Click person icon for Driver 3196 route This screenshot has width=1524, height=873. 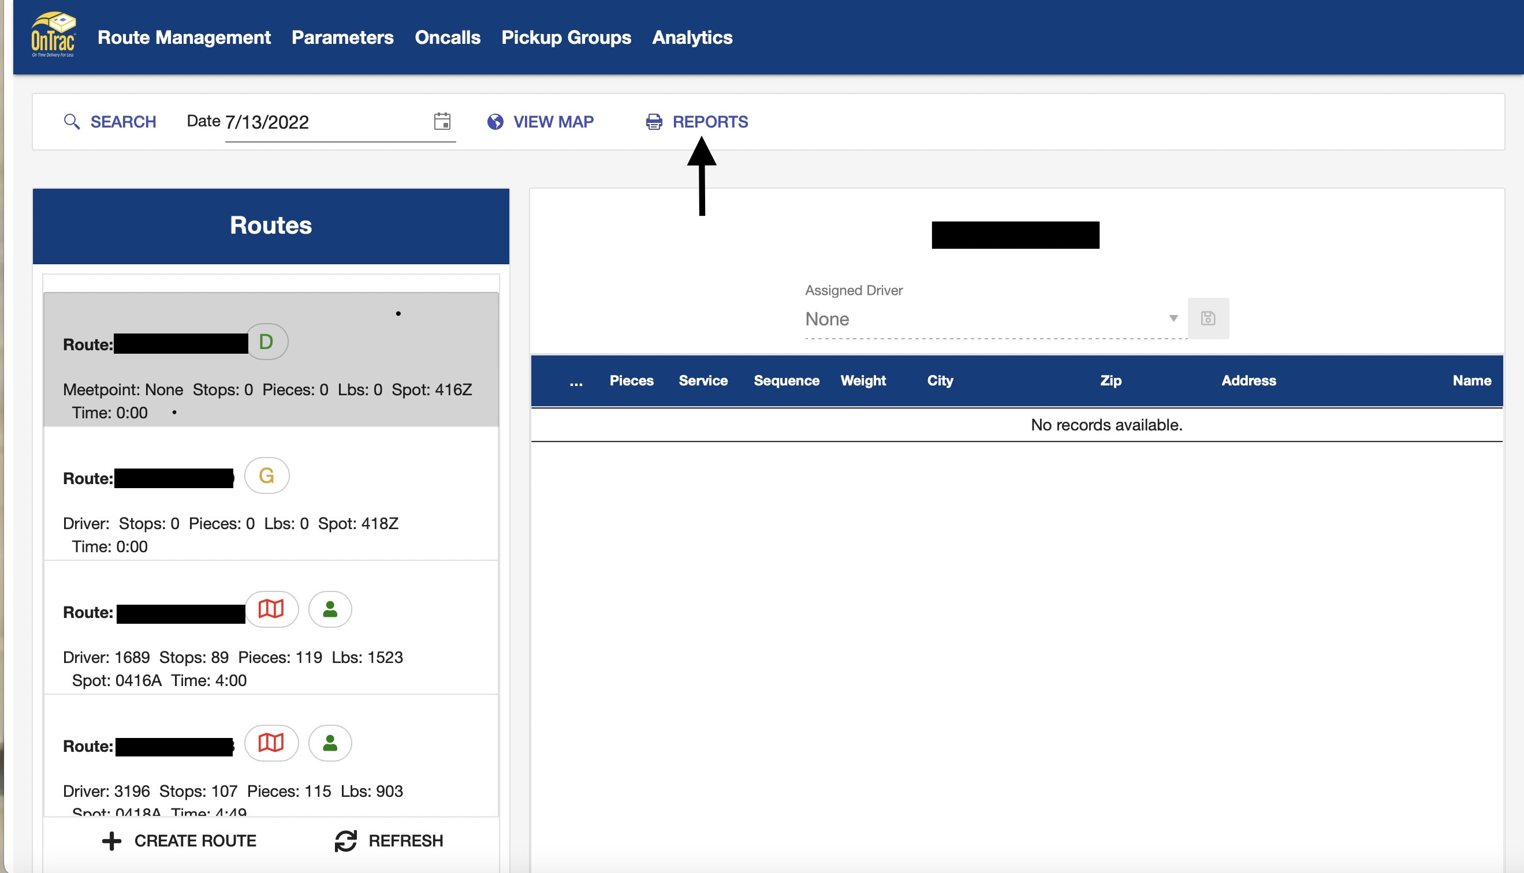[330, 743]
